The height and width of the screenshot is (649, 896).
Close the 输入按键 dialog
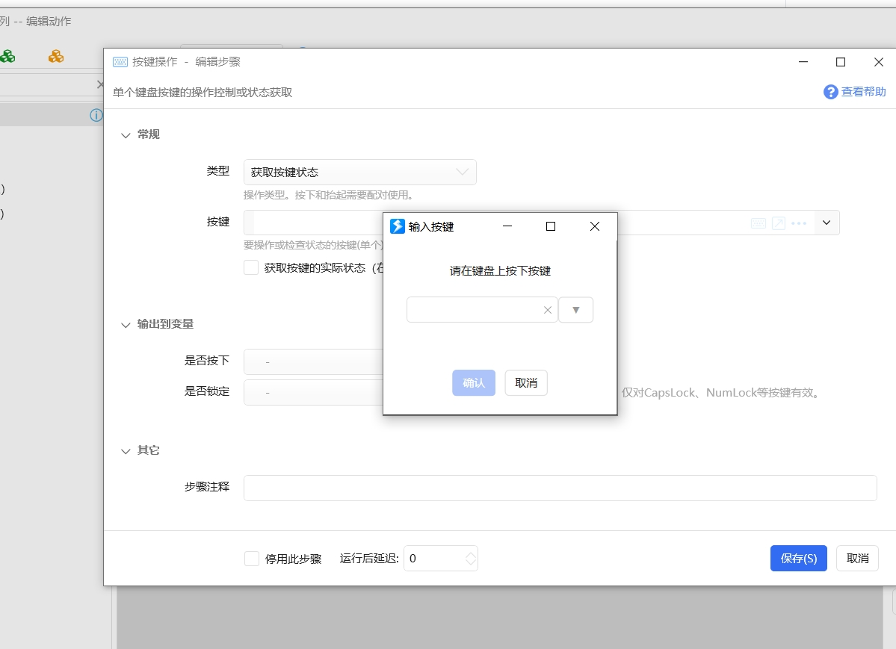coord(594,227)
